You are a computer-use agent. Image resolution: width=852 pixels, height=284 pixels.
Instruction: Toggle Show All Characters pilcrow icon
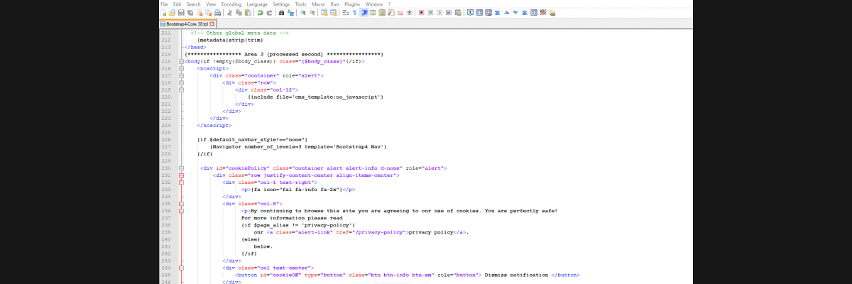click(x=355, y=13)
